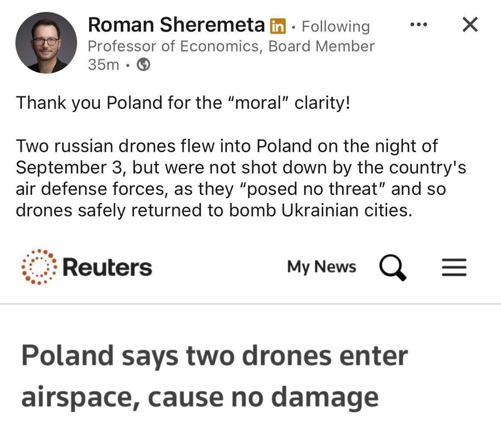This screenshot has width=501, height=421.
Task: Toggle the Following status
Action: click(x=336, y=26)
